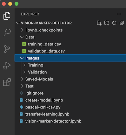Click the New Folder icon

107,23
